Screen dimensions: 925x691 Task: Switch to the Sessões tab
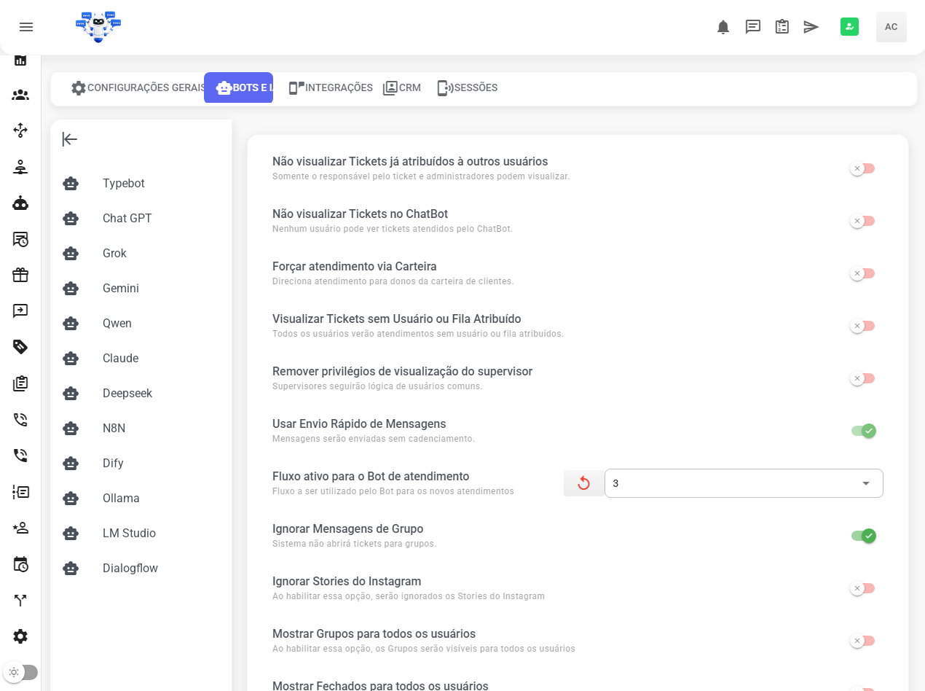pos(467,87)
